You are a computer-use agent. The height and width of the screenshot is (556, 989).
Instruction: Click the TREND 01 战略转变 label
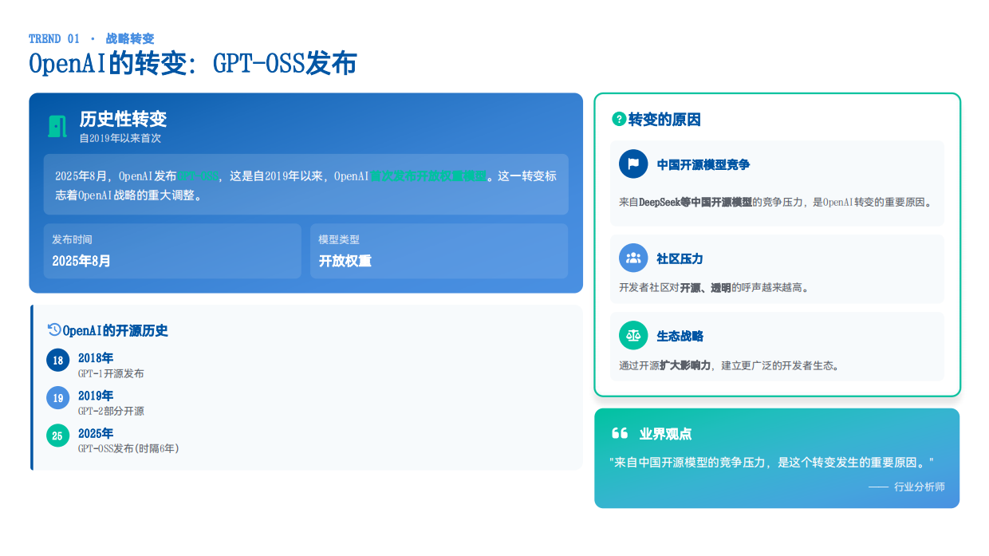pyautogui.click(x=90, y=38)
